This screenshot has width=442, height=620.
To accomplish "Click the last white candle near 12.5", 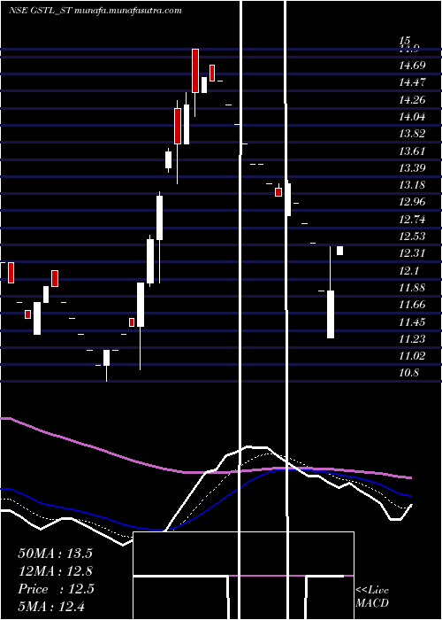I will [339, 251].
